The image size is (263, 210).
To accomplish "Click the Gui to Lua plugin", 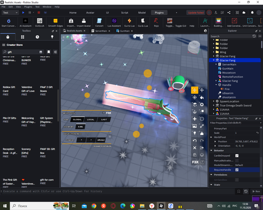I will (129, 23).
